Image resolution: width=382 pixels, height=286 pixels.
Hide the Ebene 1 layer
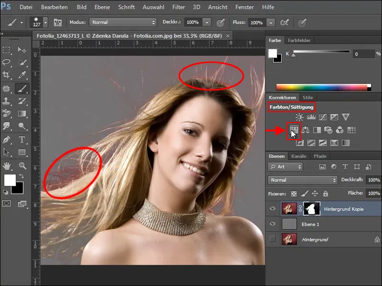pyautogui.click(x=273, y=224)
